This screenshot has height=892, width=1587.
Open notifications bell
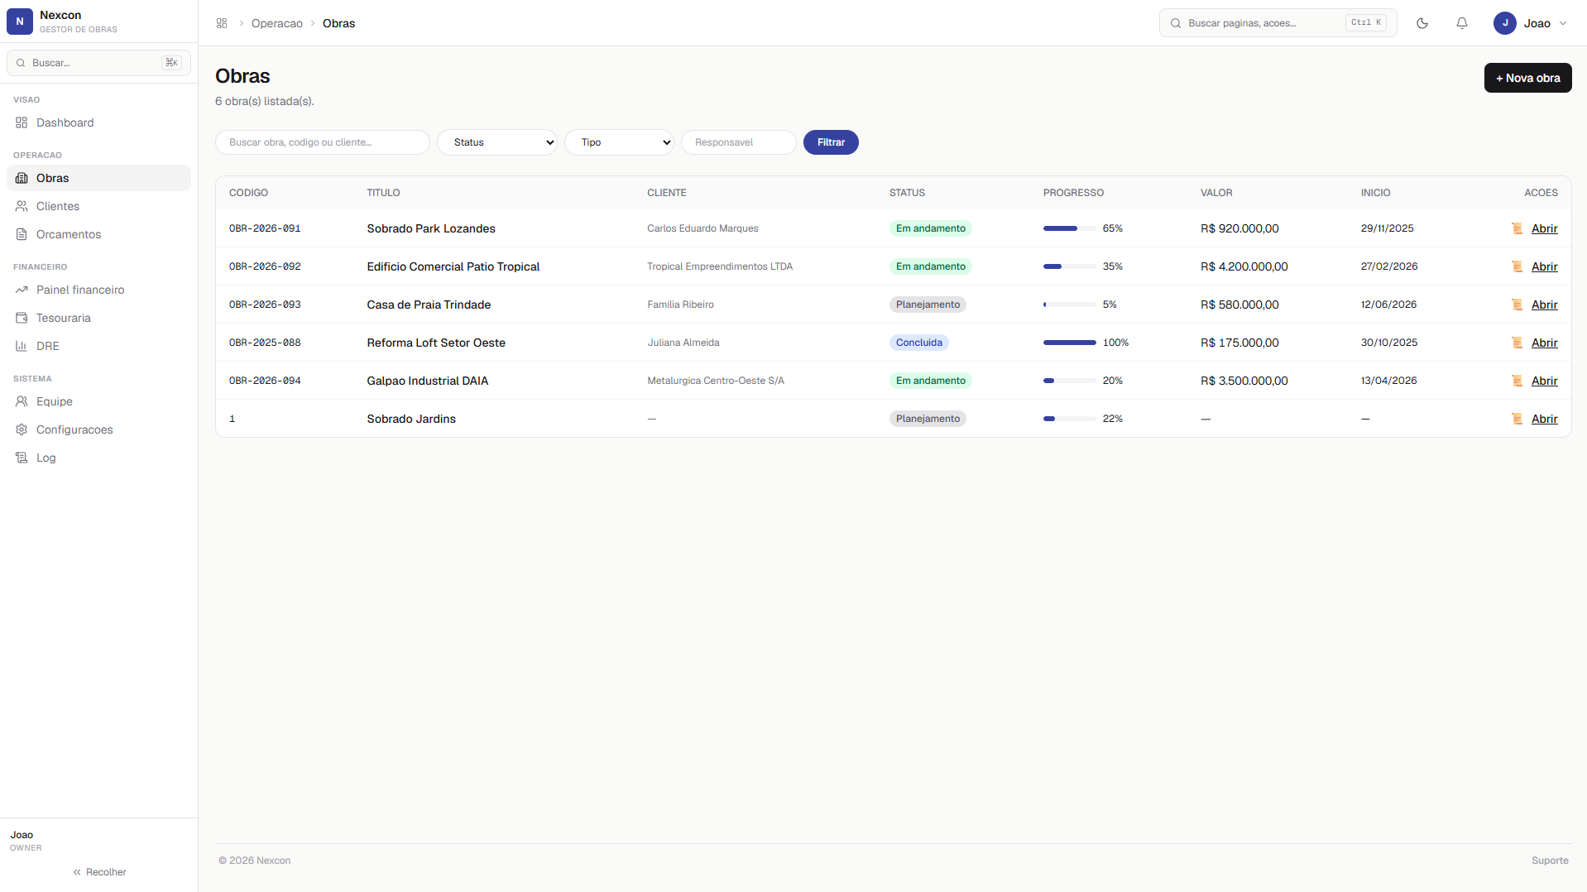[1462, 23]
